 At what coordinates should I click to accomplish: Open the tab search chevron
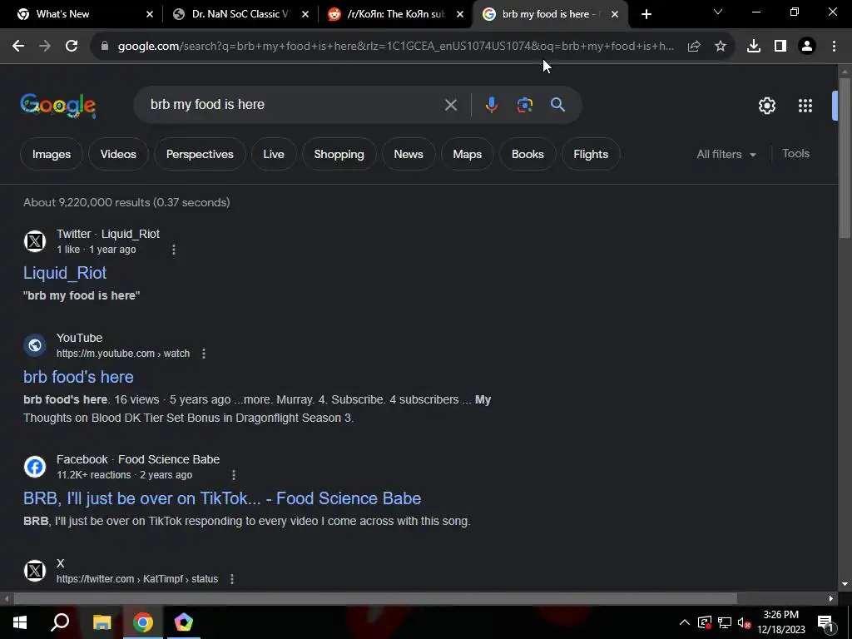[x=718, y=12]
